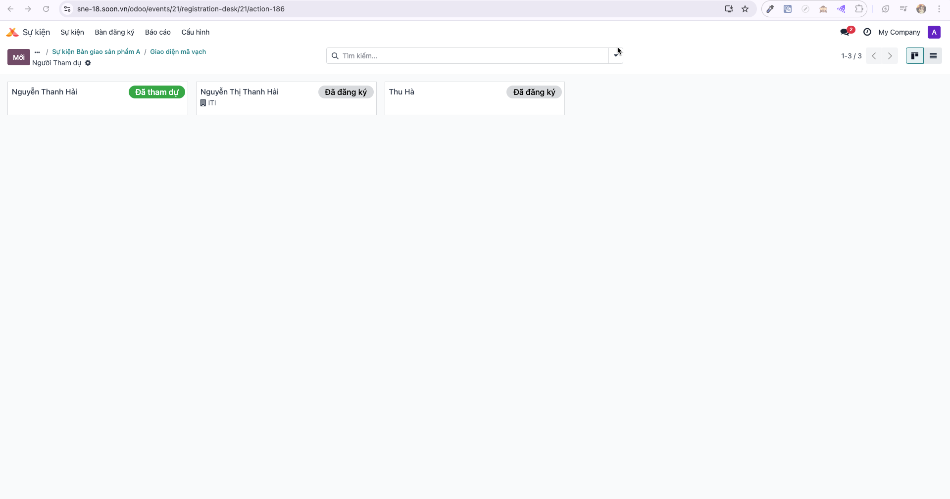This screenshot has width=950, height=499.
Task: Switch to list view
Action: coord(933,56)
